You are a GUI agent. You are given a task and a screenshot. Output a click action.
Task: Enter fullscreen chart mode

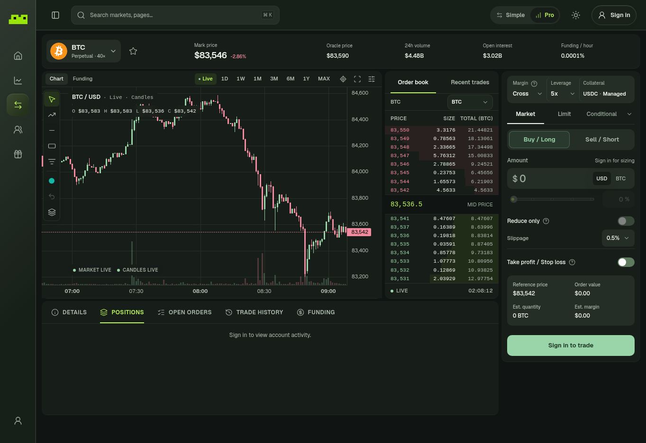click(x=357, y=79)
